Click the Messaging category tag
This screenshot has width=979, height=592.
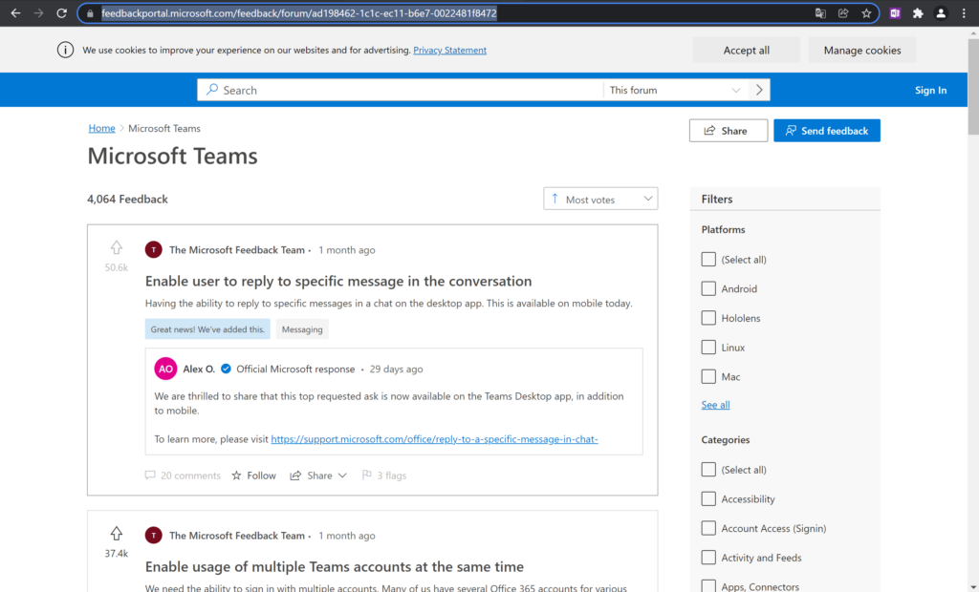[302, 329]
